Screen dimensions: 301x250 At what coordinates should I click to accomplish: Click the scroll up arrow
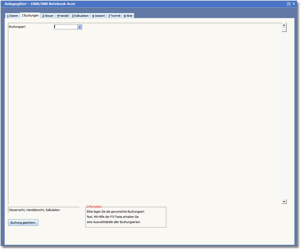[x=284, y=26]
